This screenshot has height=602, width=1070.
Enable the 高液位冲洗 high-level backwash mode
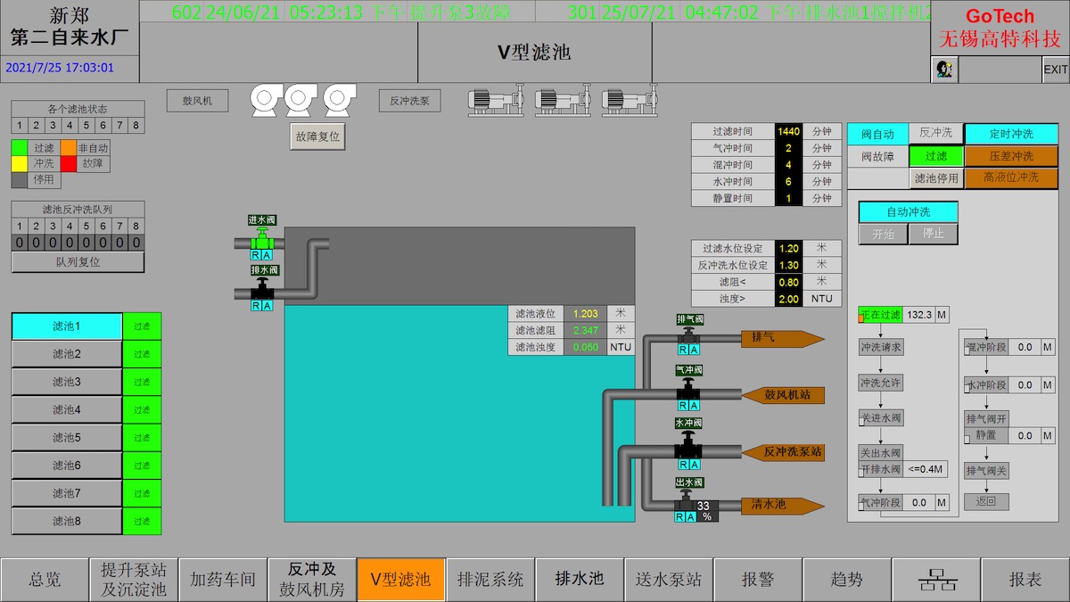1011,177
